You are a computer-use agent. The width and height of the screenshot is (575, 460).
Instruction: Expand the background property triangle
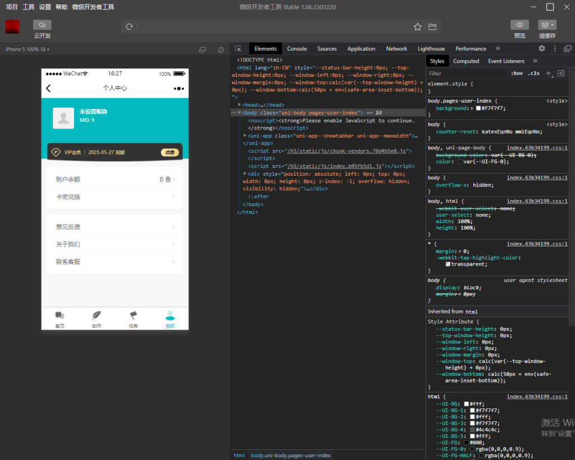472,108
